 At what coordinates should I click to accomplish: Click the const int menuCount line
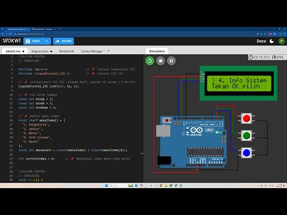73,150
